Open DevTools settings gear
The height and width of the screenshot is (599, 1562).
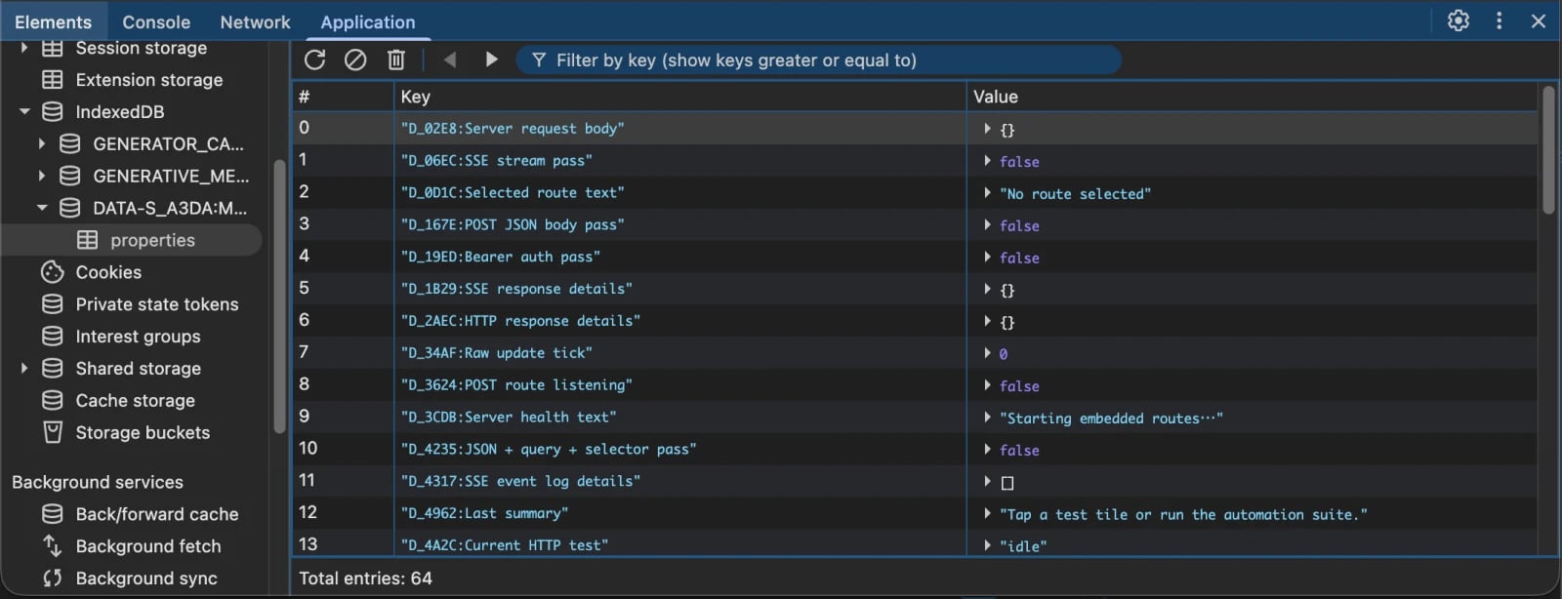[x=1458, y=20]
